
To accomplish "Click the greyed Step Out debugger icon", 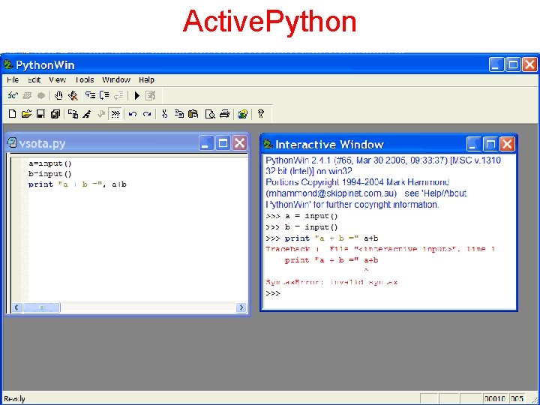I will 118,95.
